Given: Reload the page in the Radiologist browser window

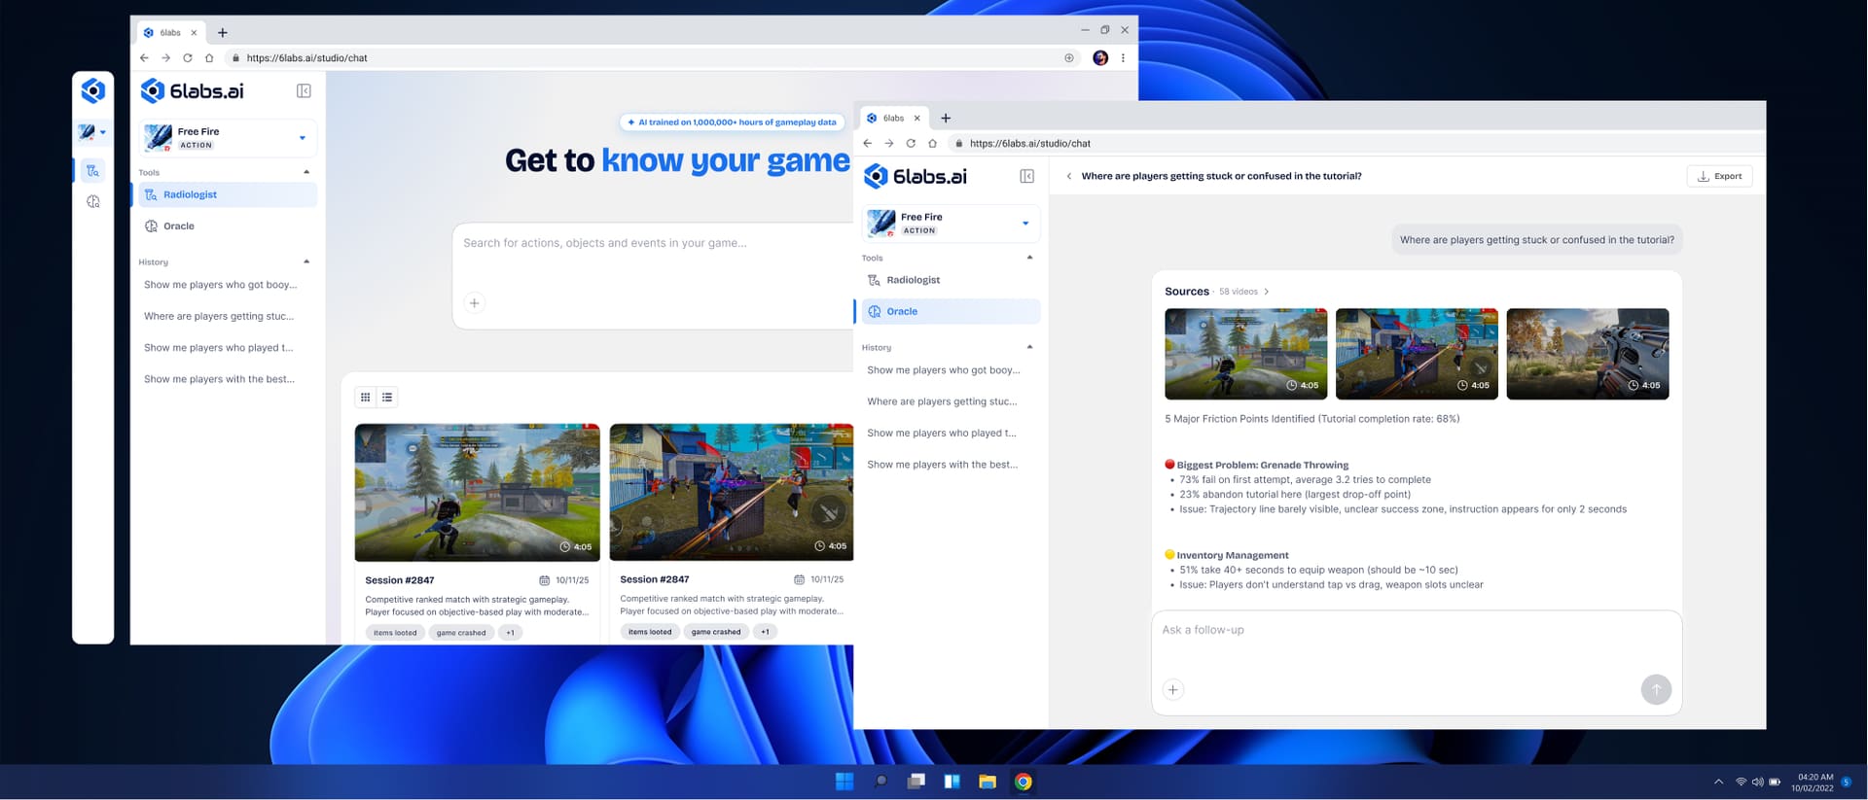Looking at the screenshot, I should pos(187,58).
